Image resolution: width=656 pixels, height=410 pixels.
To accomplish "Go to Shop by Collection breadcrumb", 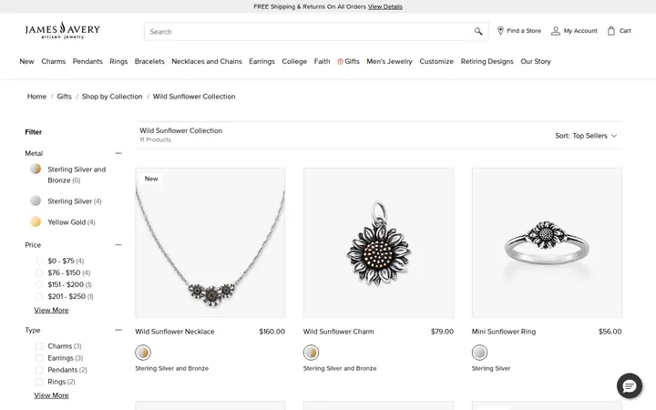I will (112, 97).
